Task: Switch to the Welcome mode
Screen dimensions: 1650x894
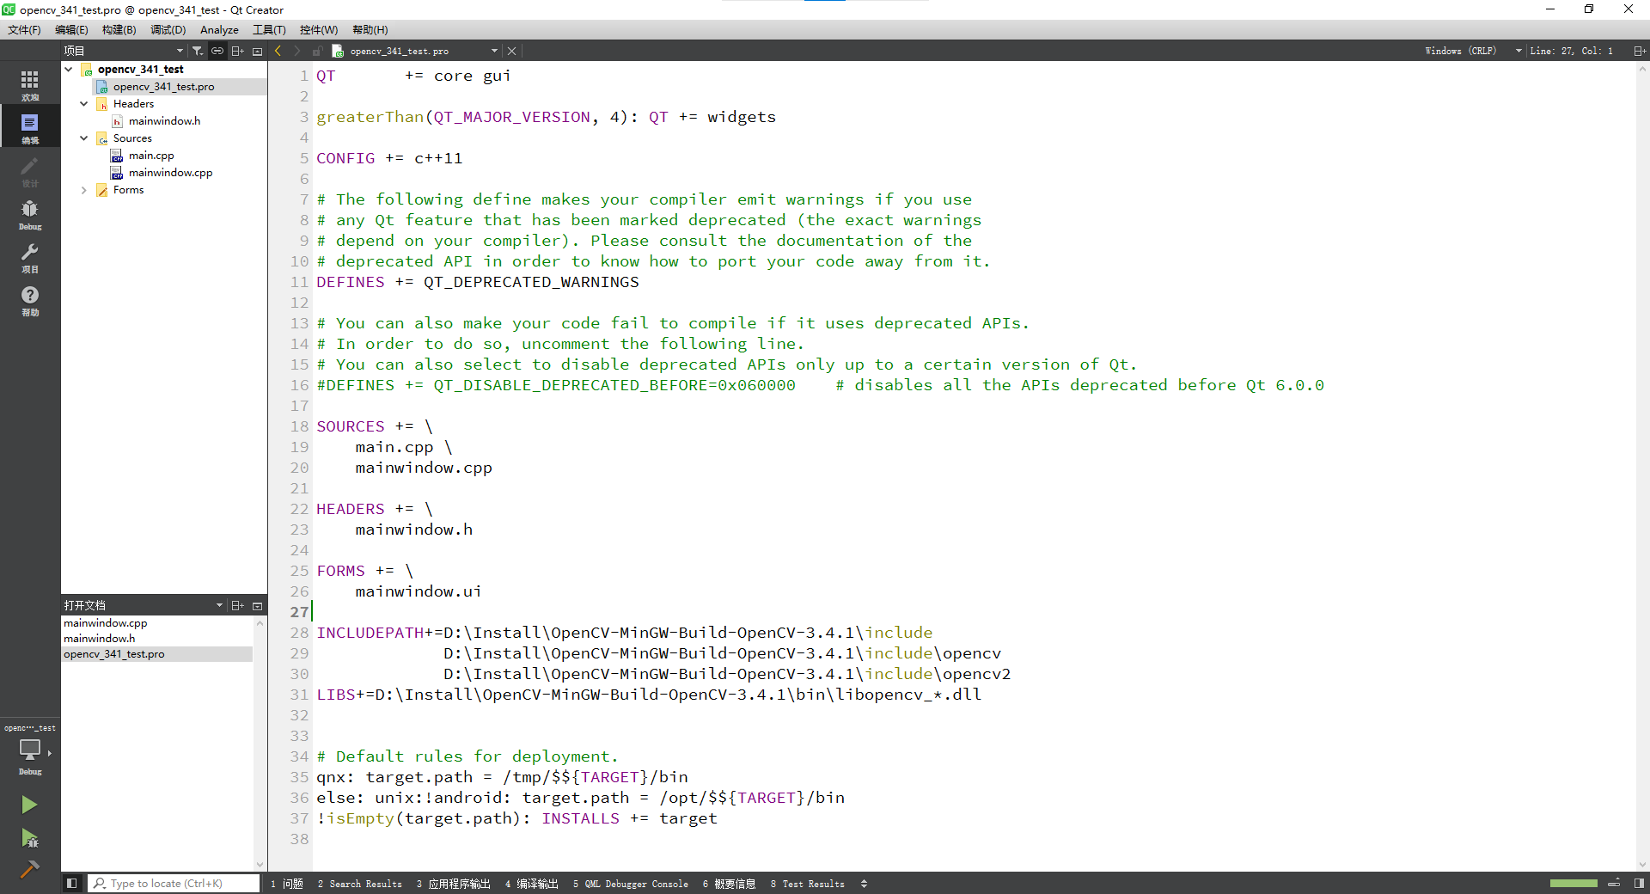Action: (x=30, y=83)
